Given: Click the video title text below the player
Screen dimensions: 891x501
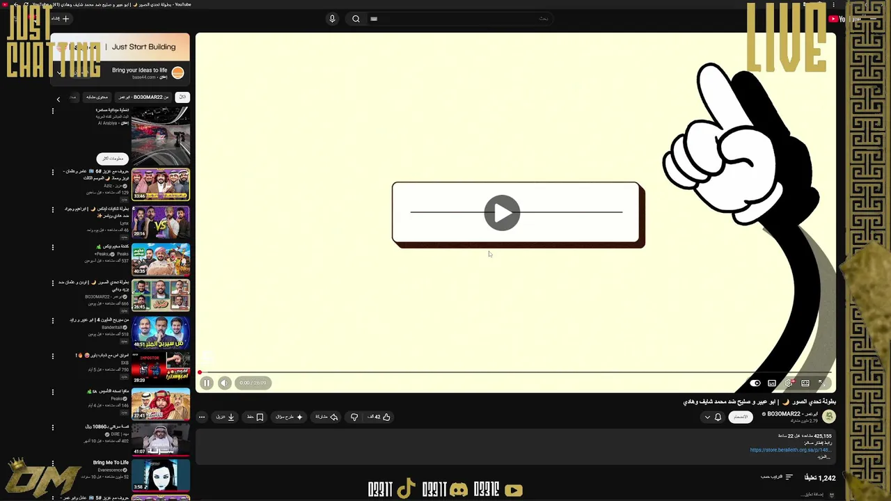Looking at the screenshot, I should coord(759,401).
